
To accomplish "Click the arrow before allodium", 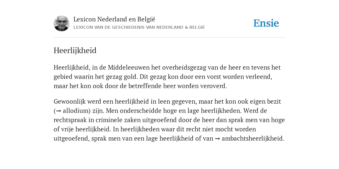I will [x=58, y=111].
